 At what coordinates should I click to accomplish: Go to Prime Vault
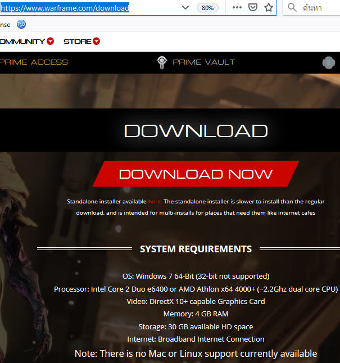204,62
